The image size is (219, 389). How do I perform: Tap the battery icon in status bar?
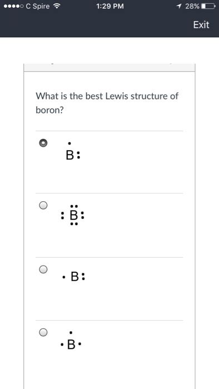point(208,7)
